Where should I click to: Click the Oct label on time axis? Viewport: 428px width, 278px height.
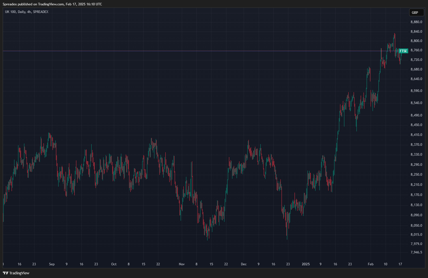(114, 264)
